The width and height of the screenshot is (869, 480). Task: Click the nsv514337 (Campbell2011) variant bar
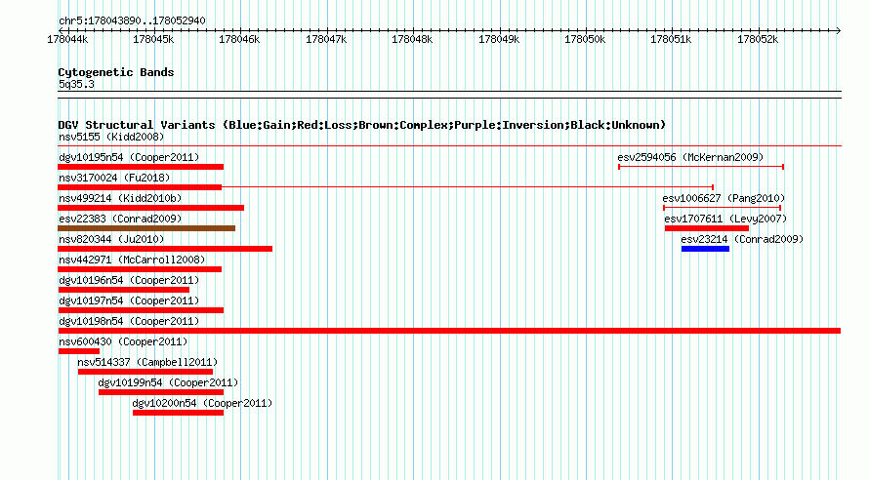(145, 372)
